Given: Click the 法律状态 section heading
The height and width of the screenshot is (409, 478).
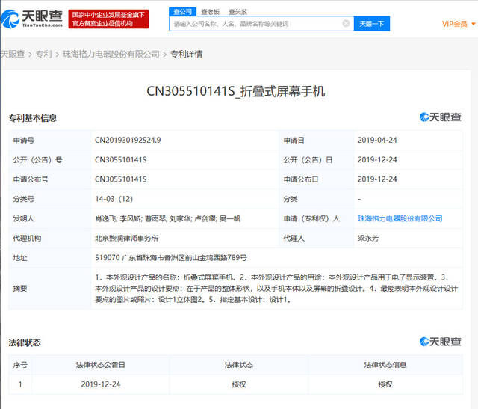Looking at the screenshot, I should [x=25, y=342].
